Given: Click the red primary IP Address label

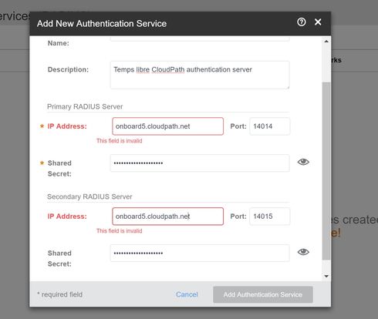Looking at the screenshot, I should 67,126.
